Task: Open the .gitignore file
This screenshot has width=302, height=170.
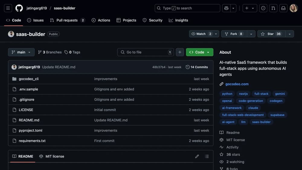Action: [26, 100]
